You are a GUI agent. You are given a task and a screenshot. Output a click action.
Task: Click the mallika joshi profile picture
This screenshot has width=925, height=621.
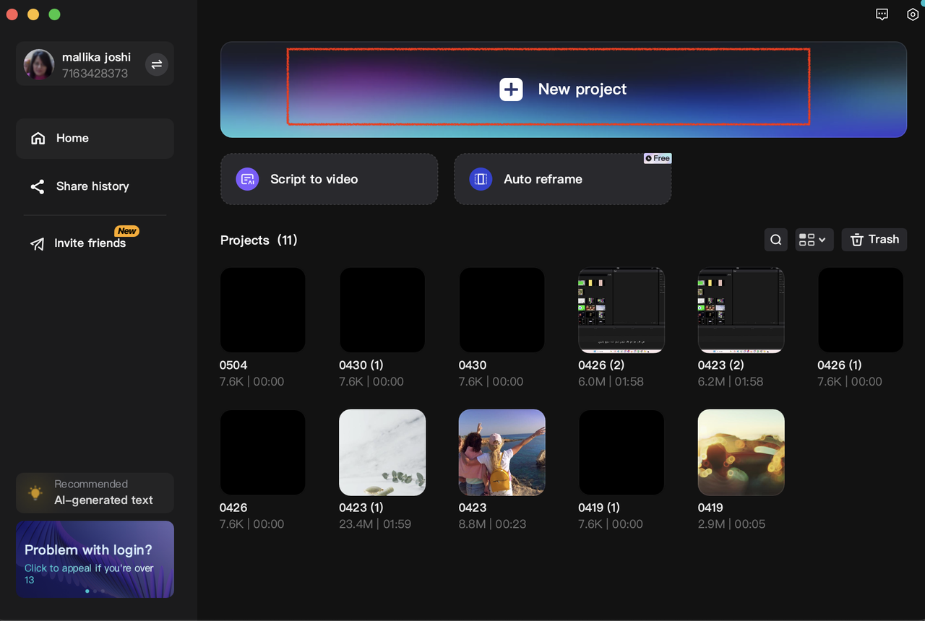tap(38, 64)
